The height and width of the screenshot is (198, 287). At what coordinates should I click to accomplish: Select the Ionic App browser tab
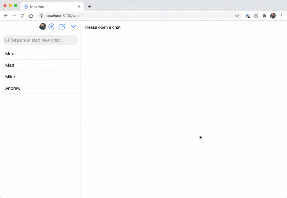pyautogui.click(x=52, y=7)
